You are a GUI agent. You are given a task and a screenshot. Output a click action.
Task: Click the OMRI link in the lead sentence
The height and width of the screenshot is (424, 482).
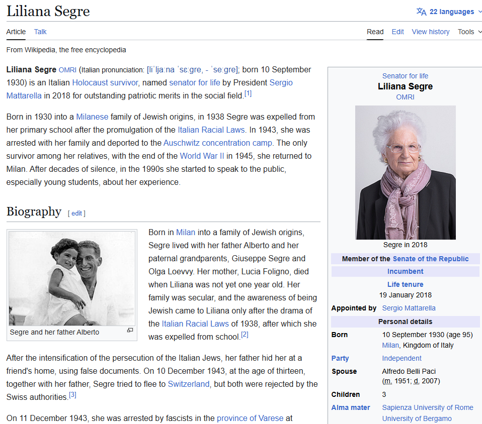67,70
